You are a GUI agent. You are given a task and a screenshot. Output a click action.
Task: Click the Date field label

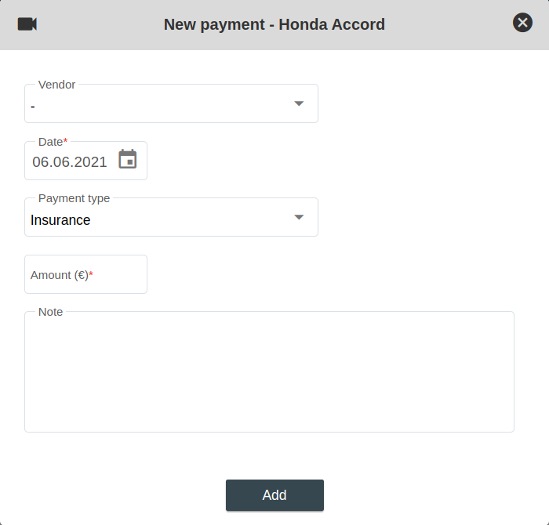[50, 142]
